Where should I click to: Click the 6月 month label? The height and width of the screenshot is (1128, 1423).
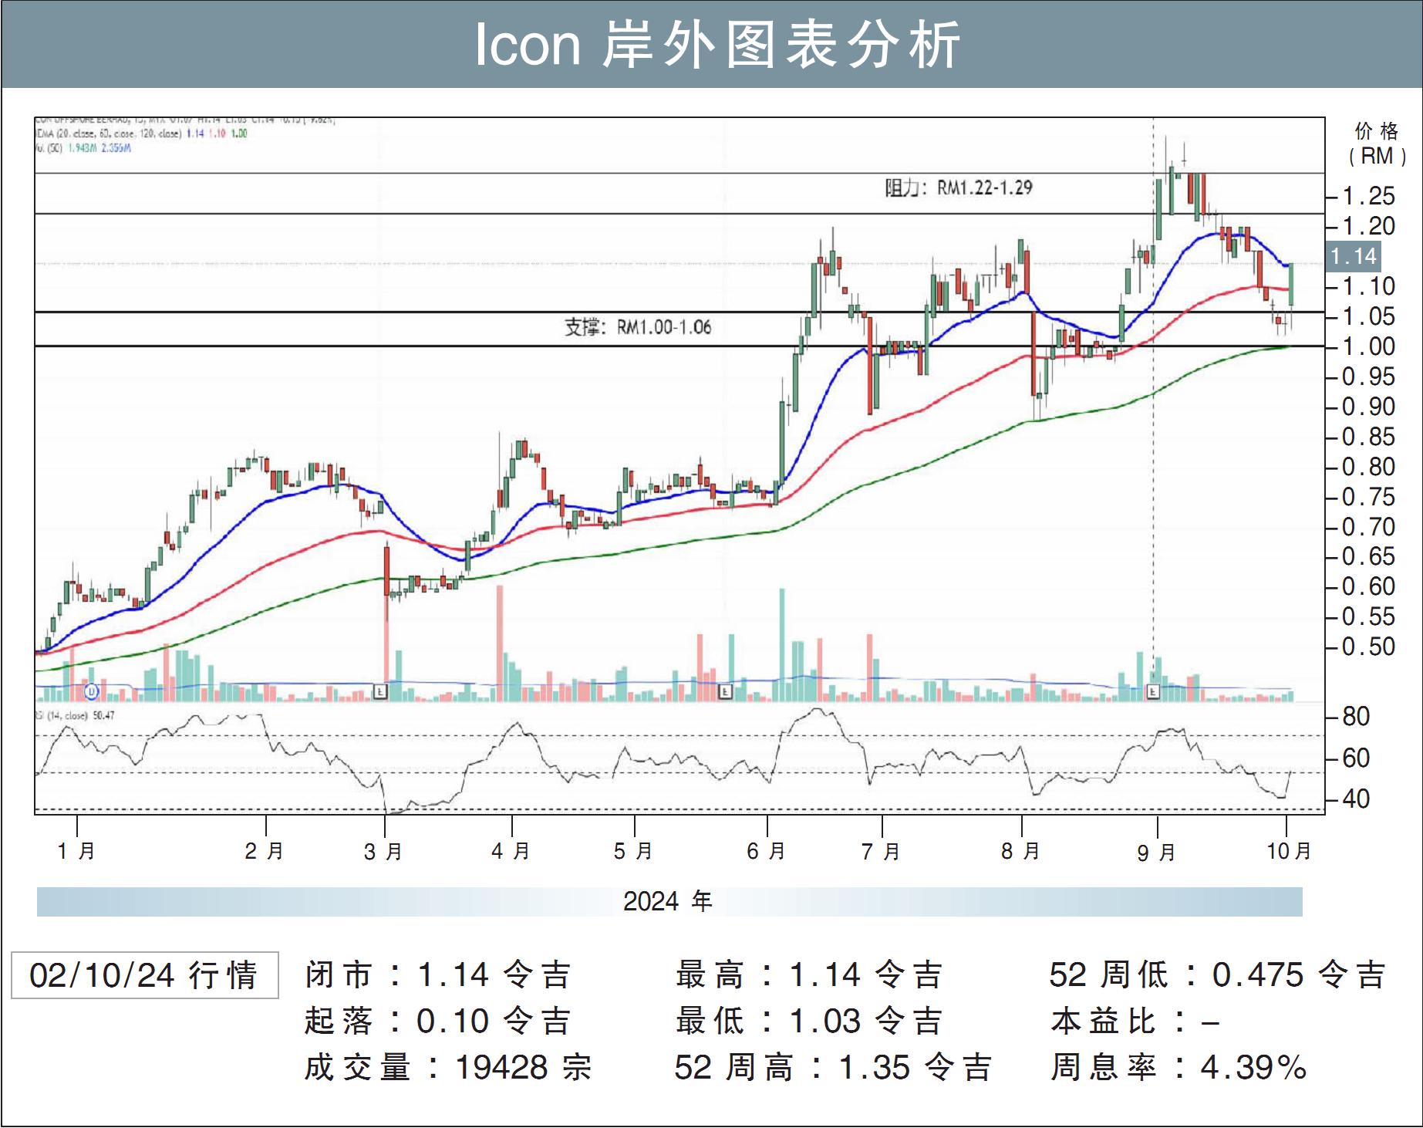766,851
